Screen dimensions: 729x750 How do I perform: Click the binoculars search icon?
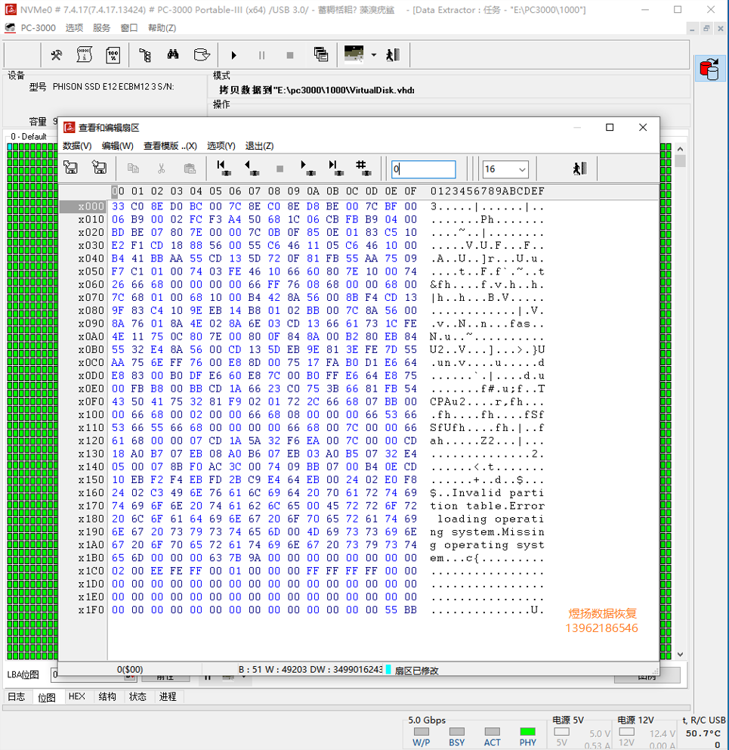[173, 54]
